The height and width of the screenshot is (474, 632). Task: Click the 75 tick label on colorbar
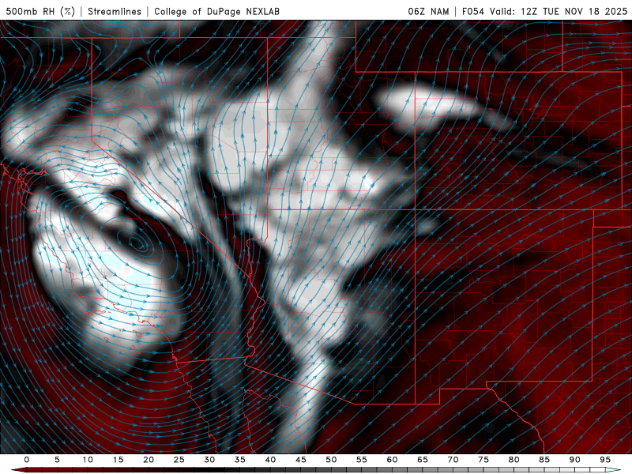483,460
